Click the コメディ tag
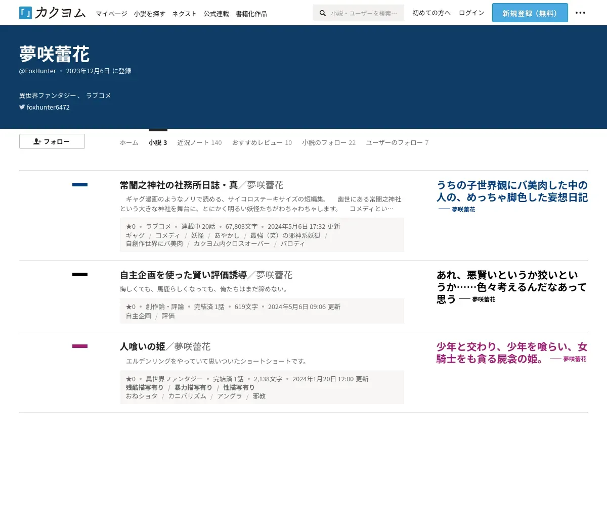This screenshot has width=607, height=505. coord(167,235)
